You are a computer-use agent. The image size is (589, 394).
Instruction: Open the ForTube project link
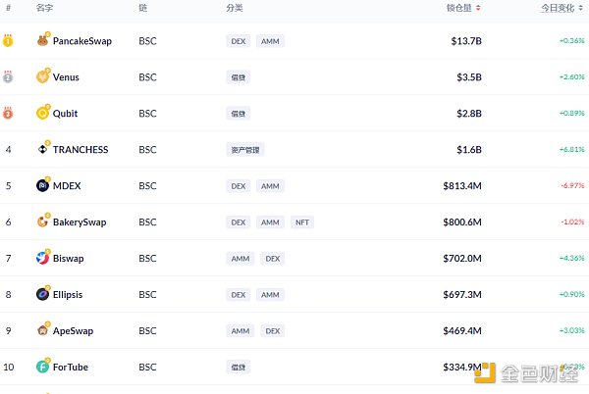tap(70, 368)
